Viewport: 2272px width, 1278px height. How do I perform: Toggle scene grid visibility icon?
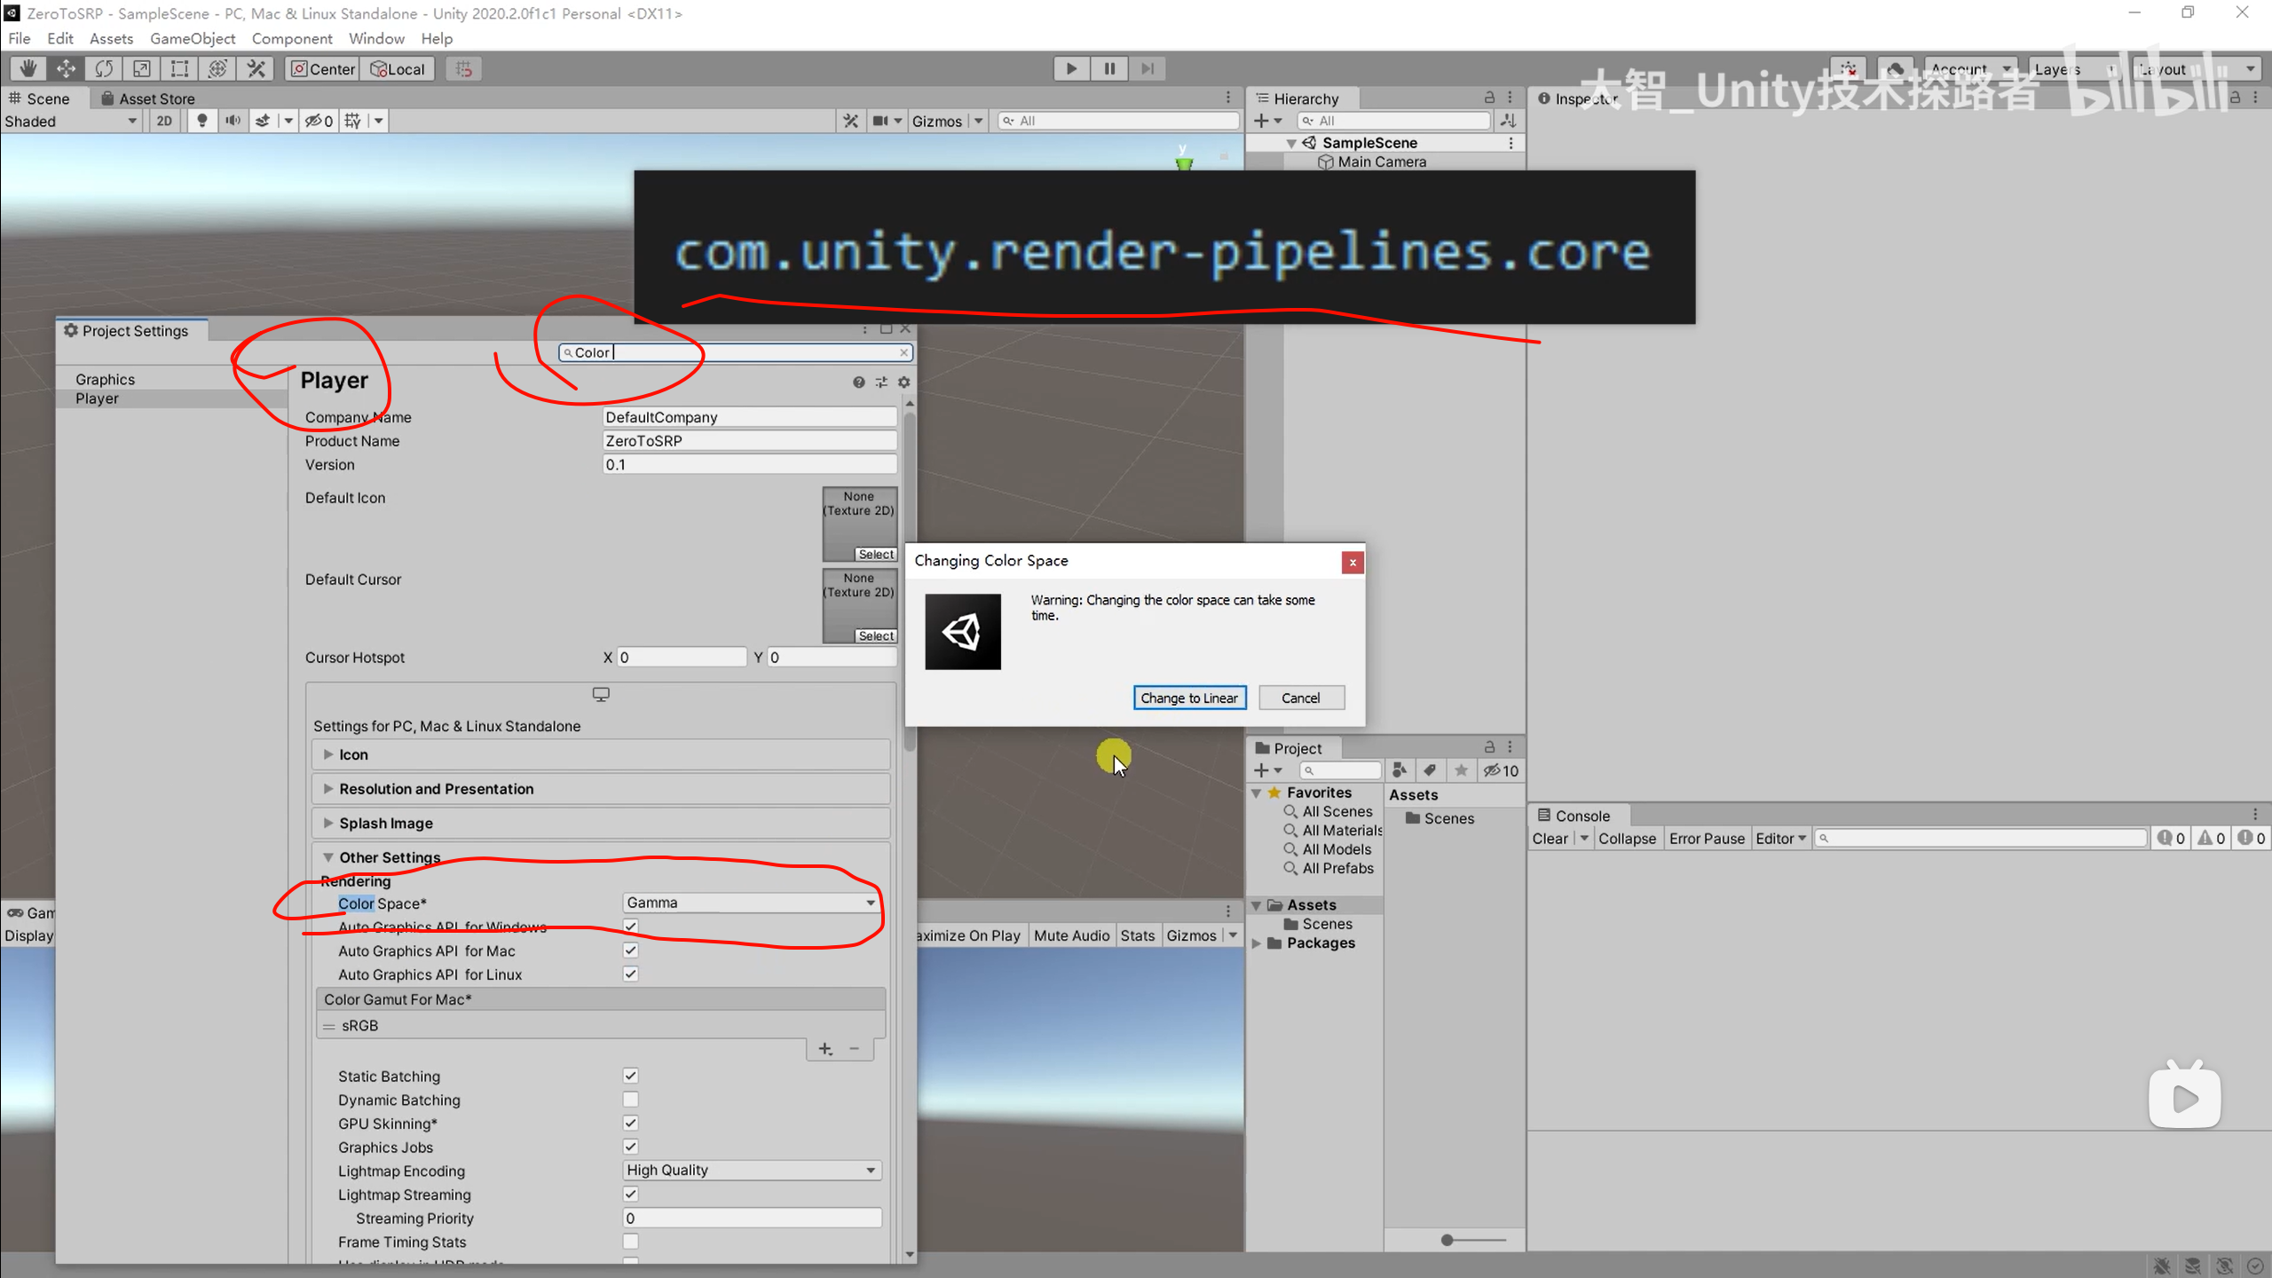[x=353, y=121]
